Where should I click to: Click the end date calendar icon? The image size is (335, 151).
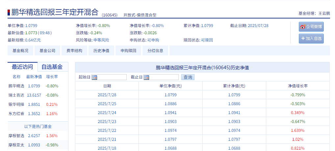pyautogui.click(x=146, y=77)
